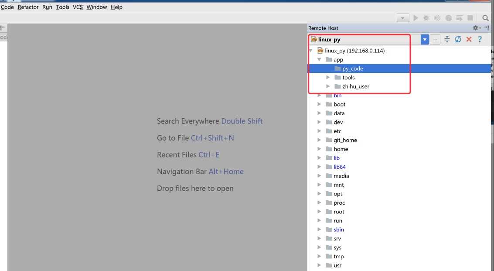Click the Debug bug icon
The width and height of the screenshot is (494, 271).
(426, 18)
